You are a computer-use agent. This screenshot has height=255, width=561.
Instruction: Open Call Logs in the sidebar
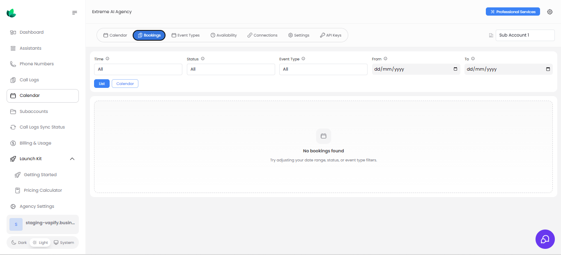point(43,80)
